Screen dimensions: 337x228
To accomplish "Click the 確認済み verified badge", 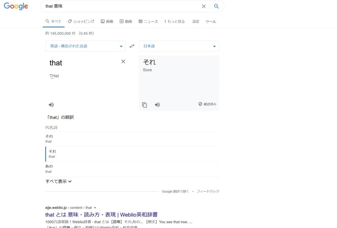I will [x=207, y=104].
